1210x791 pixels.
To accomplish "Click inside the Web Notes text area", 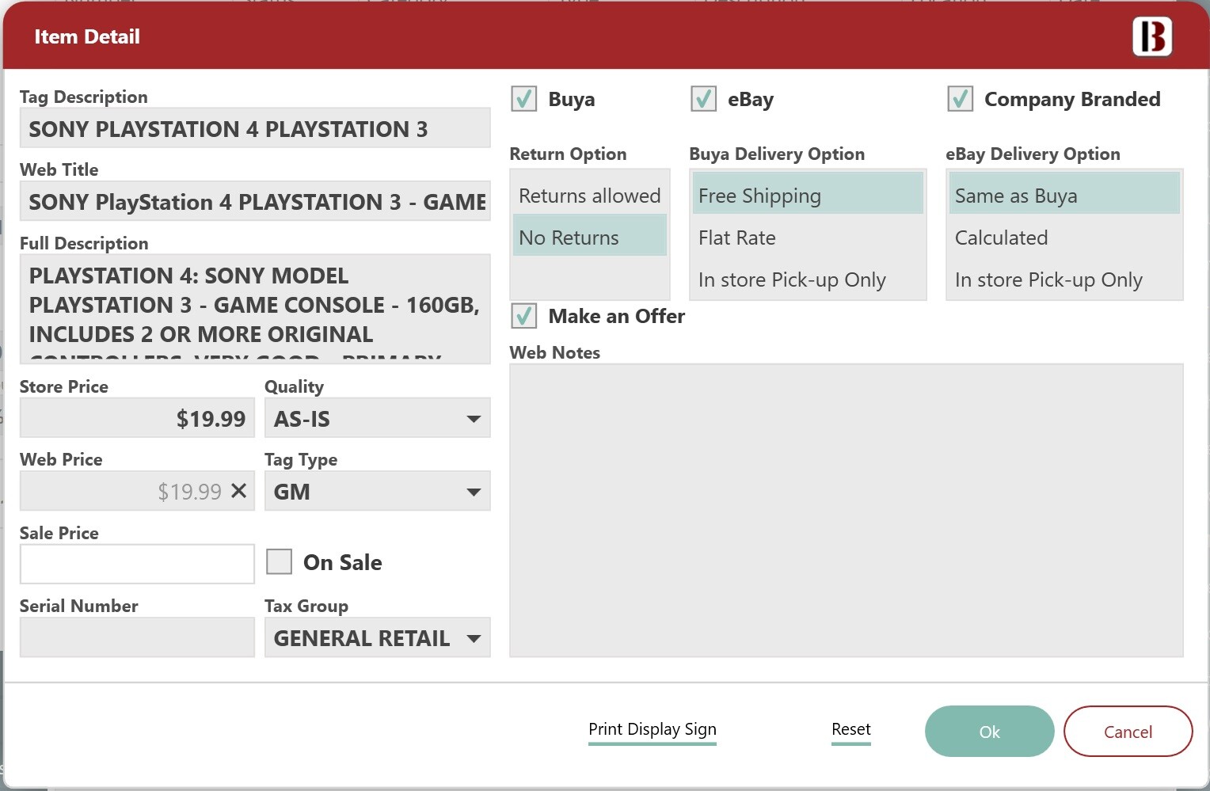I will click(847, 511).
